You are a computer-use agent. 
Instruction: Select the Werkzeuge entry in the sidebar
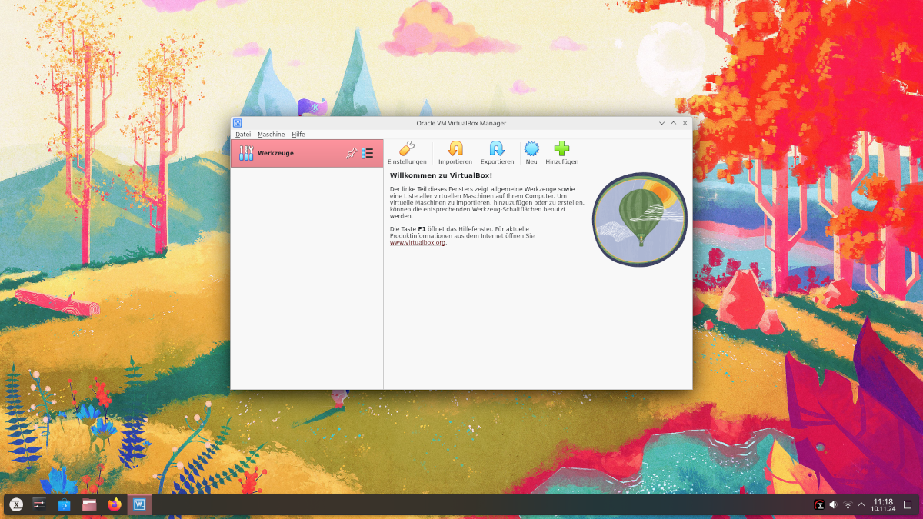[x=307, y=153]
